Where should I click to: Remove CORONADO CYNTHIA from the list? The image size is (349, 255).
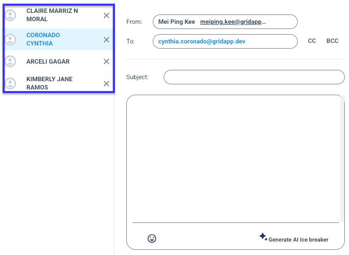[106, 40]
